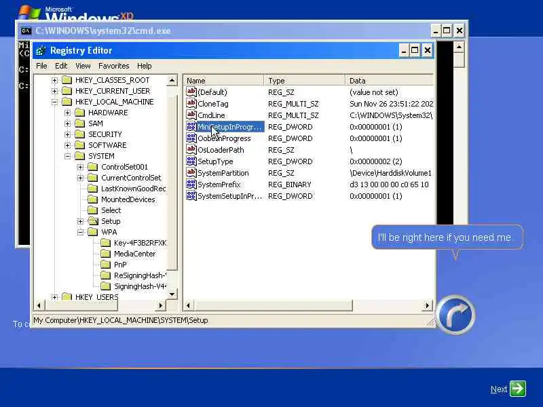This screenshot has height=407, width=543.
Task: Open the View menu
Action: (83, 66)
